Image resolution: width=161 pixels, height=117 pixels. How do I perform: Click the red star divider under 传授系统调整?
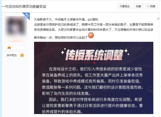[x=94, y=63]
